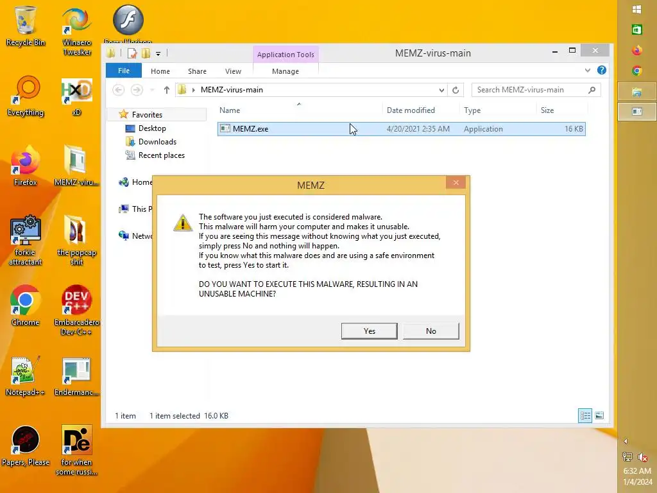The height and width of the screenshot is (493, 657).
Task: Show hidden tray icons arrow
Action: tap(626, 441)
